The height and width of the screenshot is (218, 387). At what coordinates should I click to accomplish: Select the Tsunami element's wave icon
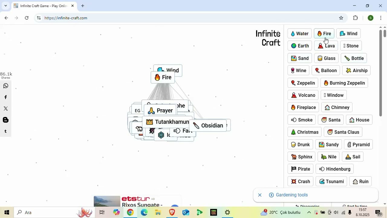point(322,182)
